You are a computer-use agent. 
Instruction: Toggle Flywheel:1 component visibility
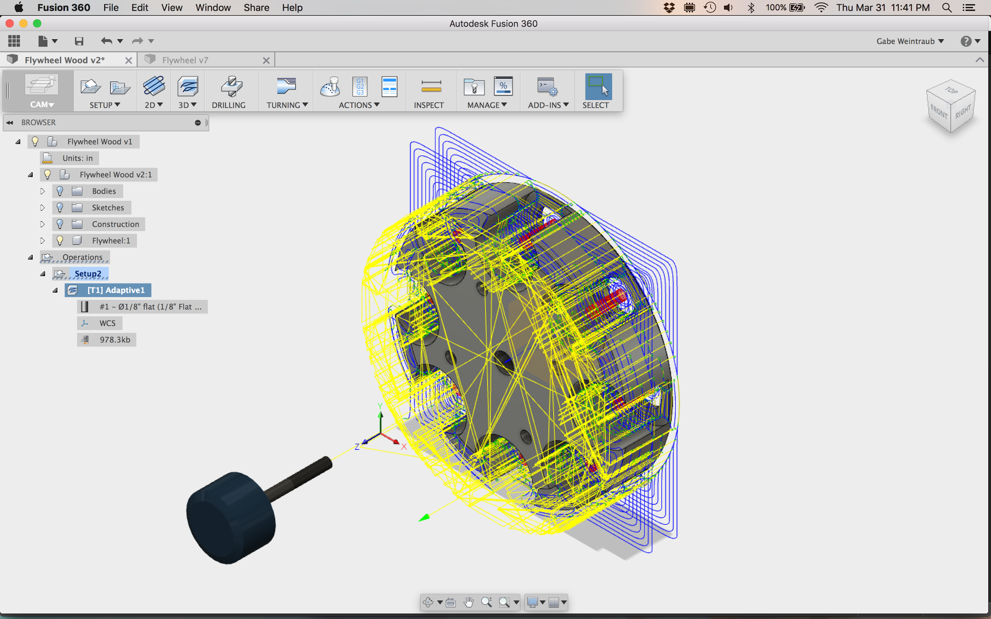[60, 241]
